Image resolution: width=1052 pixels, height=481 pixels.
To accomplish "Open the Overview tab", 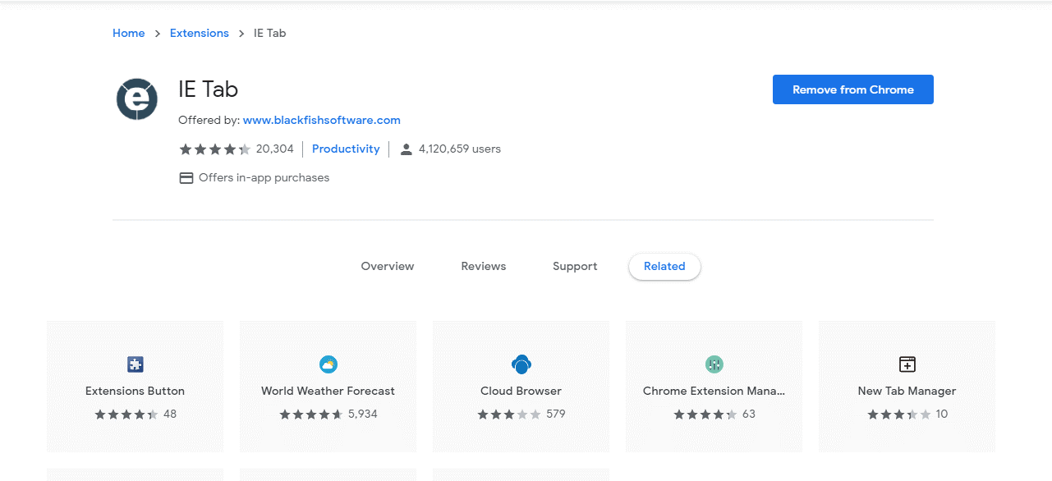I will [388, 267].
